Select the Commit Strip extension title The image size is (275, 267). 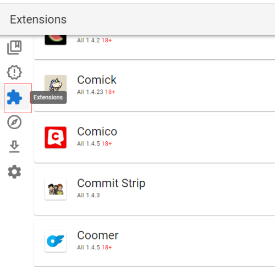[111, 183]
